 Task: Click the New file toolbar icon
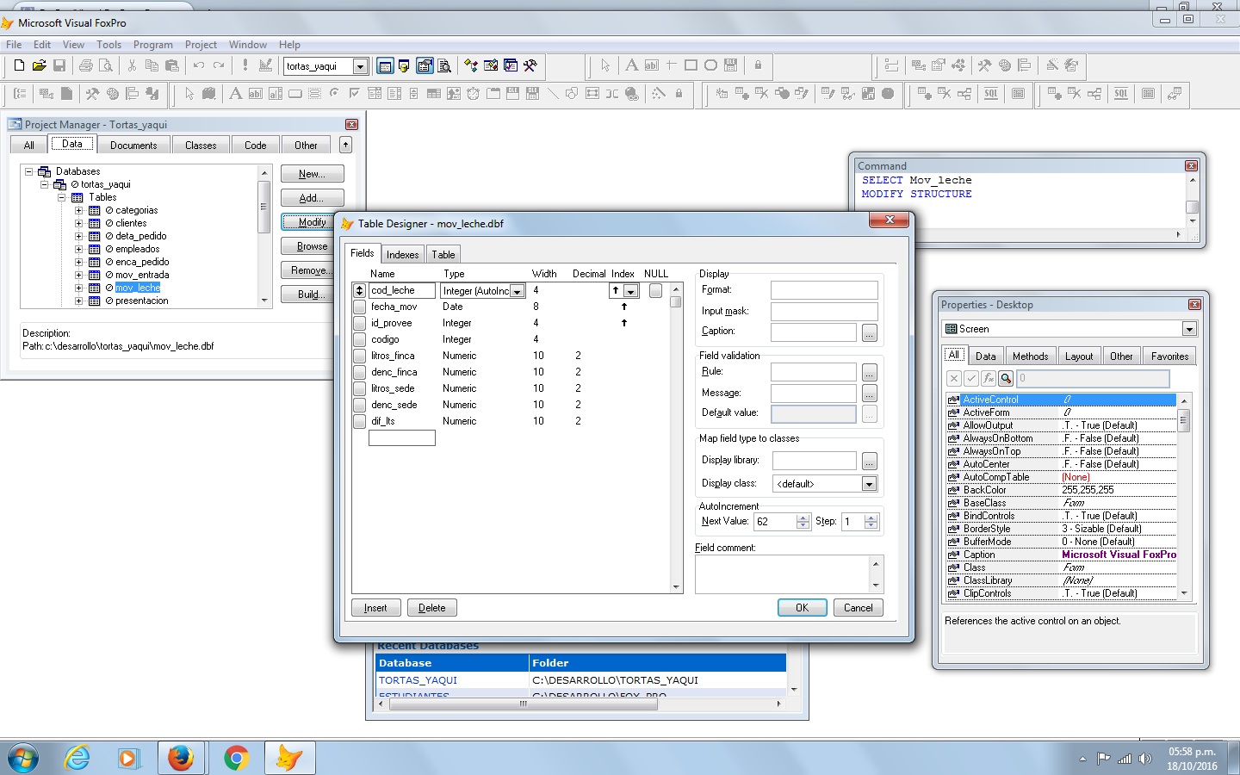click(19, 65)
